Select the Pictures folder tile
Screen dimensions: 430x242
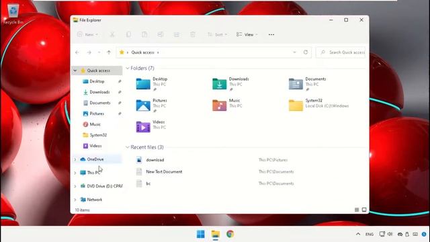[x=152, y=106]
